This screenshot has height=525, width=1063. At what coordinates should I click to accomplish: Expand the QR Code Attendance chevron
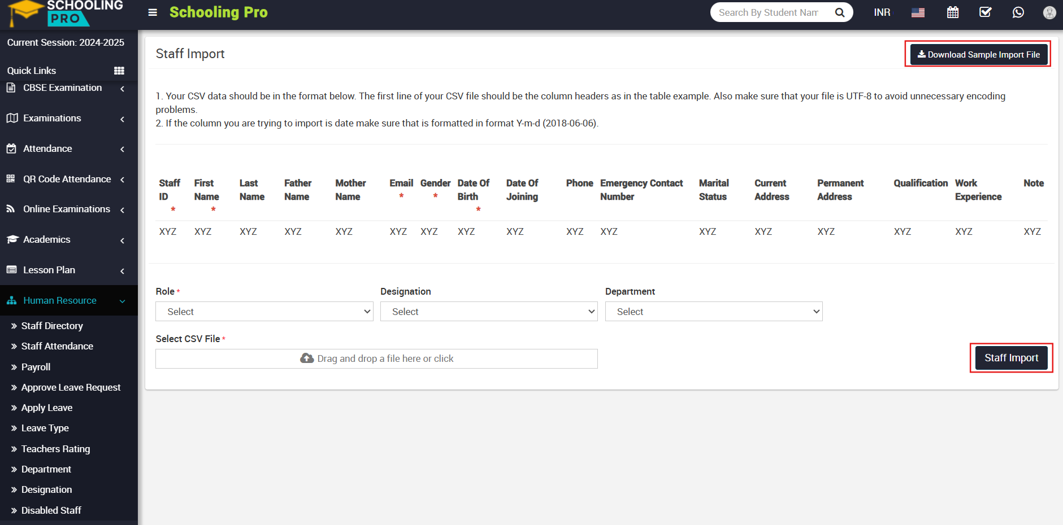(123, 180)
